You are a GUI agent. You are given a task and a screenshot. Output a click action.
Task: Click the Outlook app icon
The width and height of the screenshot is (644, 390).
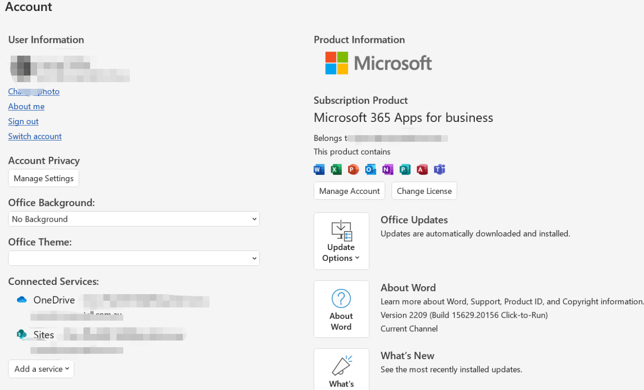371,170
